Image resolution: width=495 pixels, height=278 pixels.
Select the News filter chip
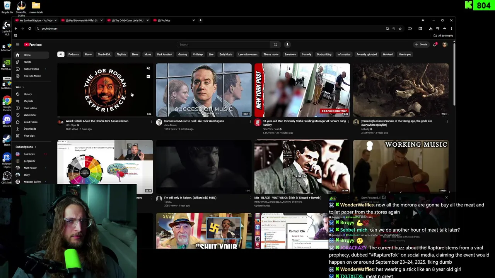135,54
